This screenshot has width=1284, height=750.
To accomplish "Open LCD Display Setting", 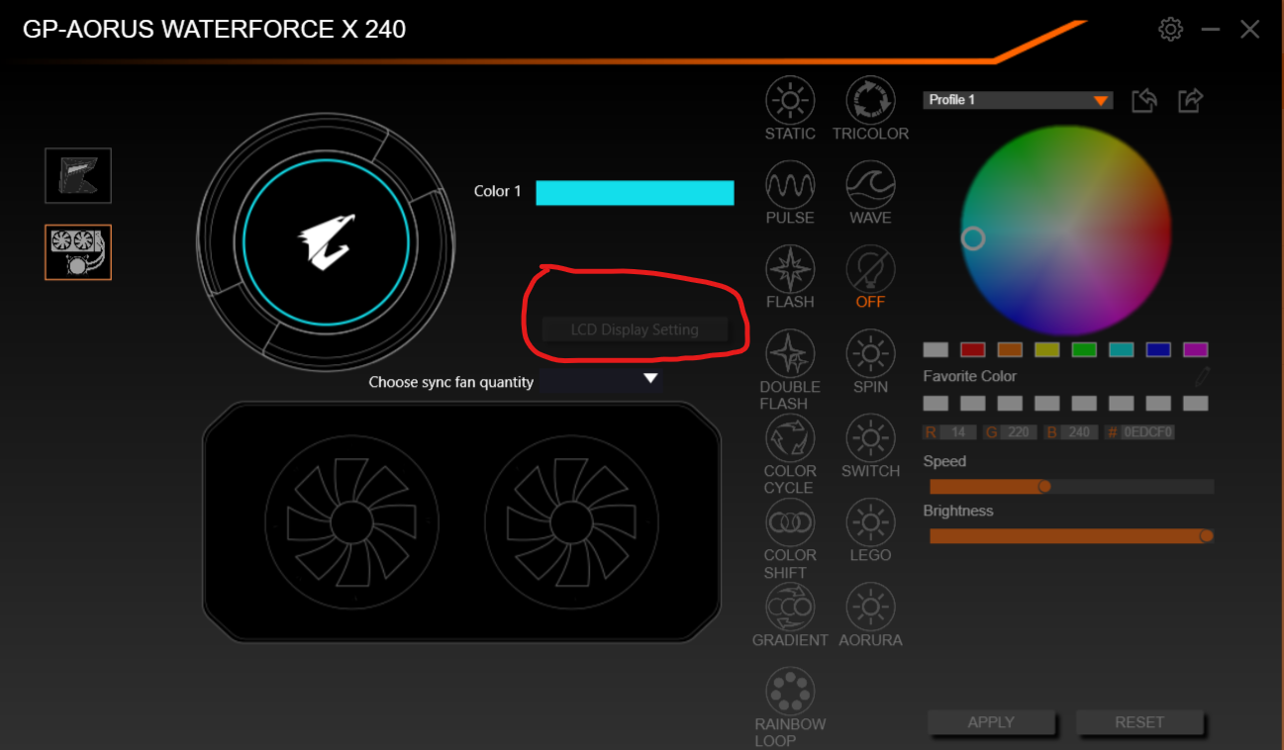I will pyautogui.click(x=635, y=329).
